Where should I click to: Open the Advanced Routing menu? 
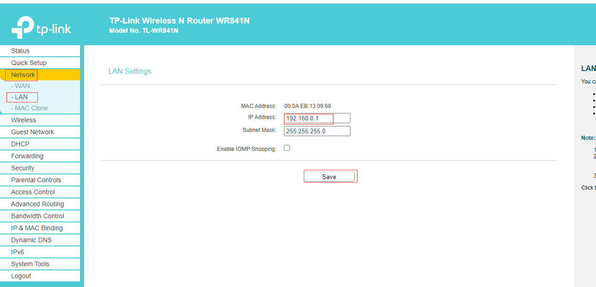click(40, 204)
